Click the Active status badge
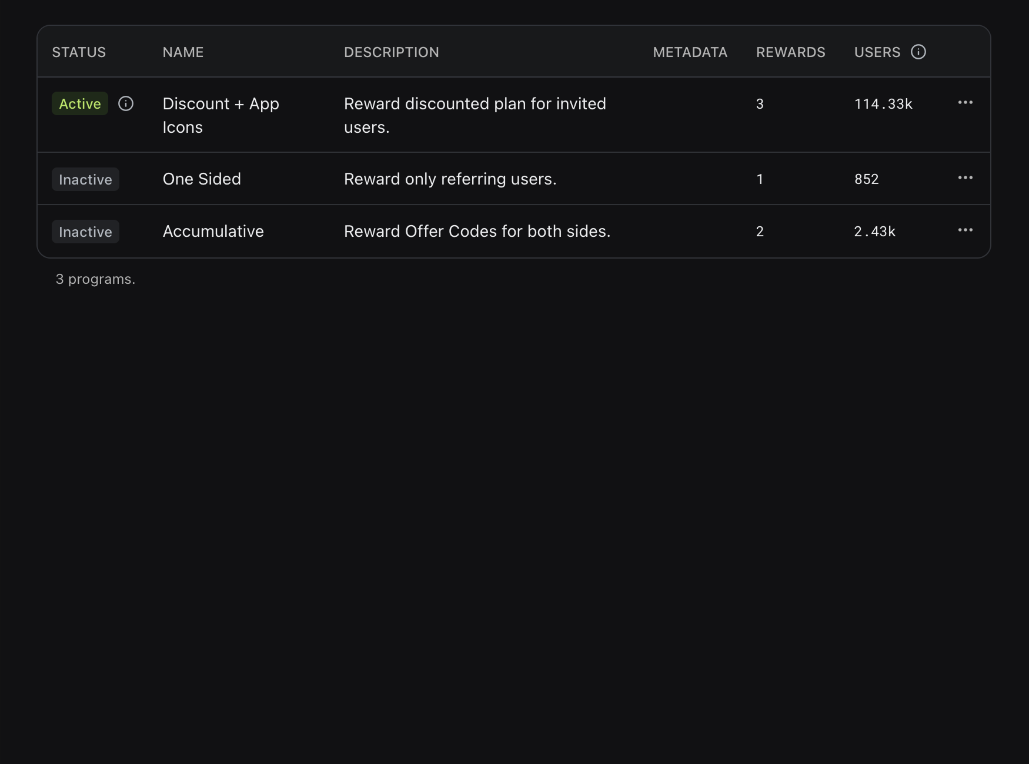The width and height of the screenshot is (1029, 764). pyautogui.click(x=79, y=103)
